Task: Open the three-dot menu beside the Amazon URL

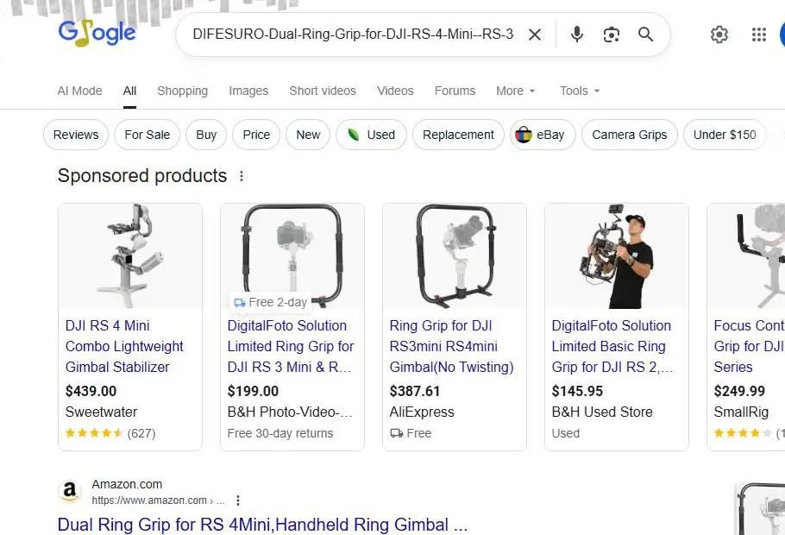Action: tap(237, 500)
